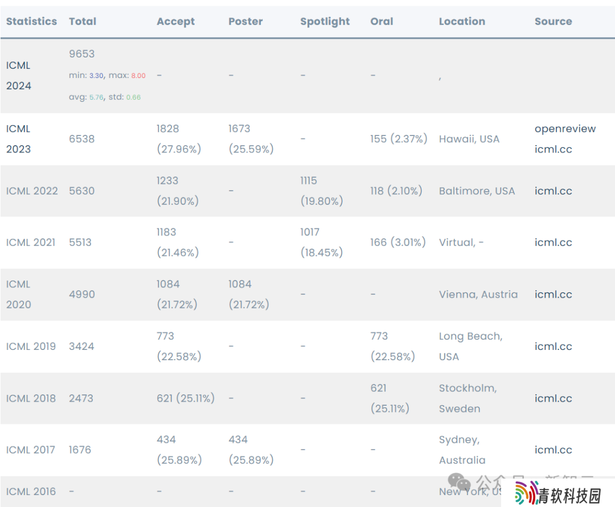Click location Sydney, Australia
The height and width of the screenshot is (507, 615).
(x=462, y=450)
